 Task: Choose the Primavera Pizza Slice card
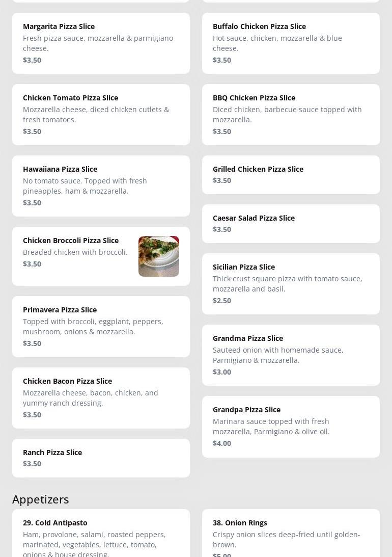pos(101,326)
